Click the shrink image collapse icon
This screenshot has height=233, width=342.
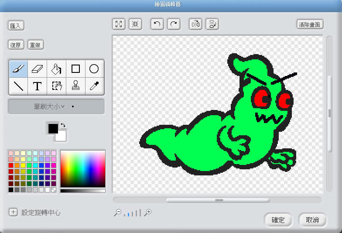135,24
